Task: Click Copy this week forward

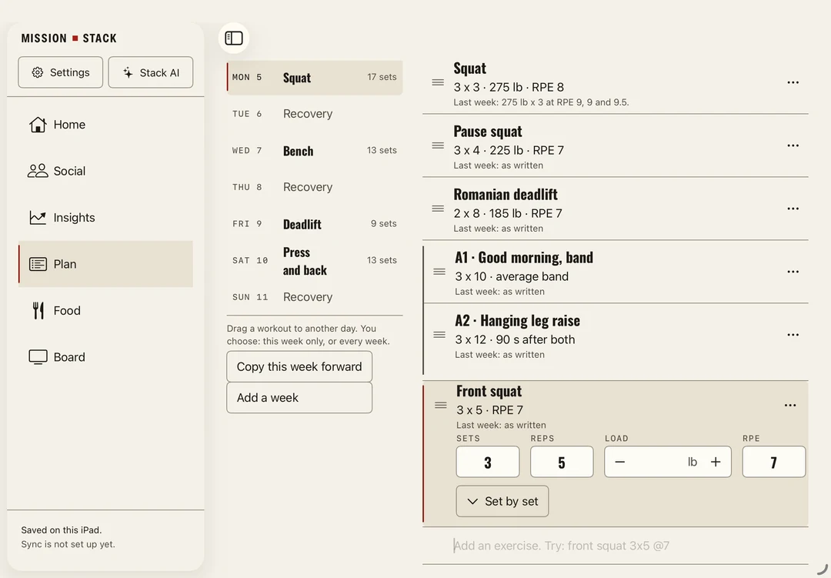Action: (x=299, y=366)
